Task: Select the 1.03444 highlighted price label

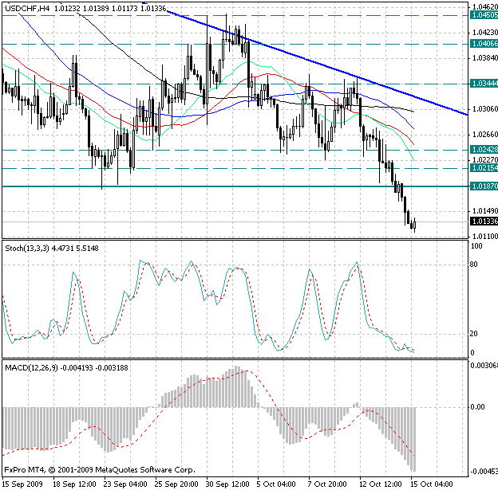Action: click(x=483, y=83)
